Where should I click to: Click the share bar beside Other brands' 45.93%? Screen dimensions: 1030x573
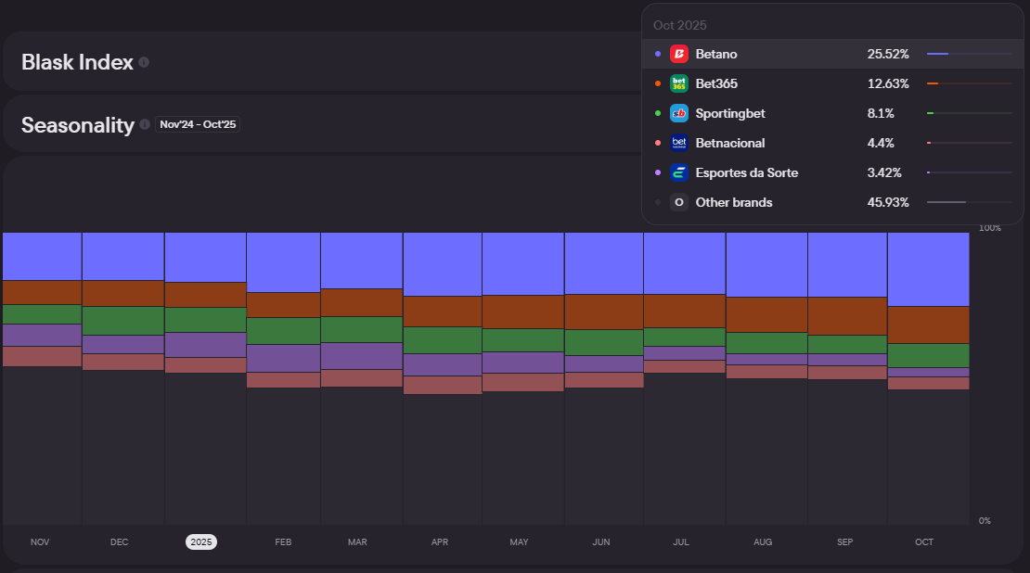[x=969, y=202]
